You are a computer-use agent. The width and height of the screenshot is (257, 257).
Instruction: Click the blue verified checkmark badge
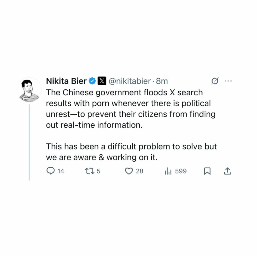click(93, 81)
